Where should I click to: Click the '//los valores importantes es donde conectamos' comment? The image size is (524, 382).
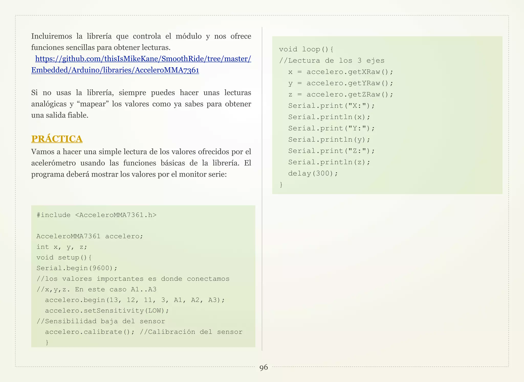133,279
